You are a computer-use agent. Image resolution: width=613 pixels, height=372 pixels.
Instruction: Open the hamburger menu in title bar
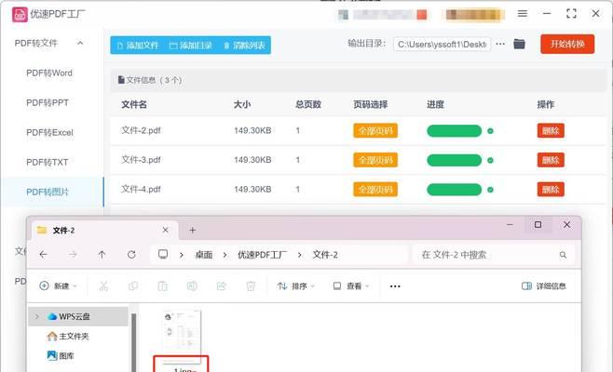pyautogui.click(x=523, y=14)
